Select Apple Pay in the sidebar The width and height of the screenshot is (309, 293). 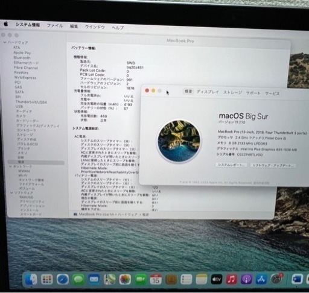pos(22,52)
